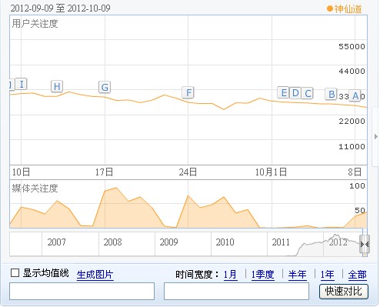Viewport: 380px width, 307px height.
Task: Show 全部 time range
Action: pyautogui.click(x=357, y=275)
